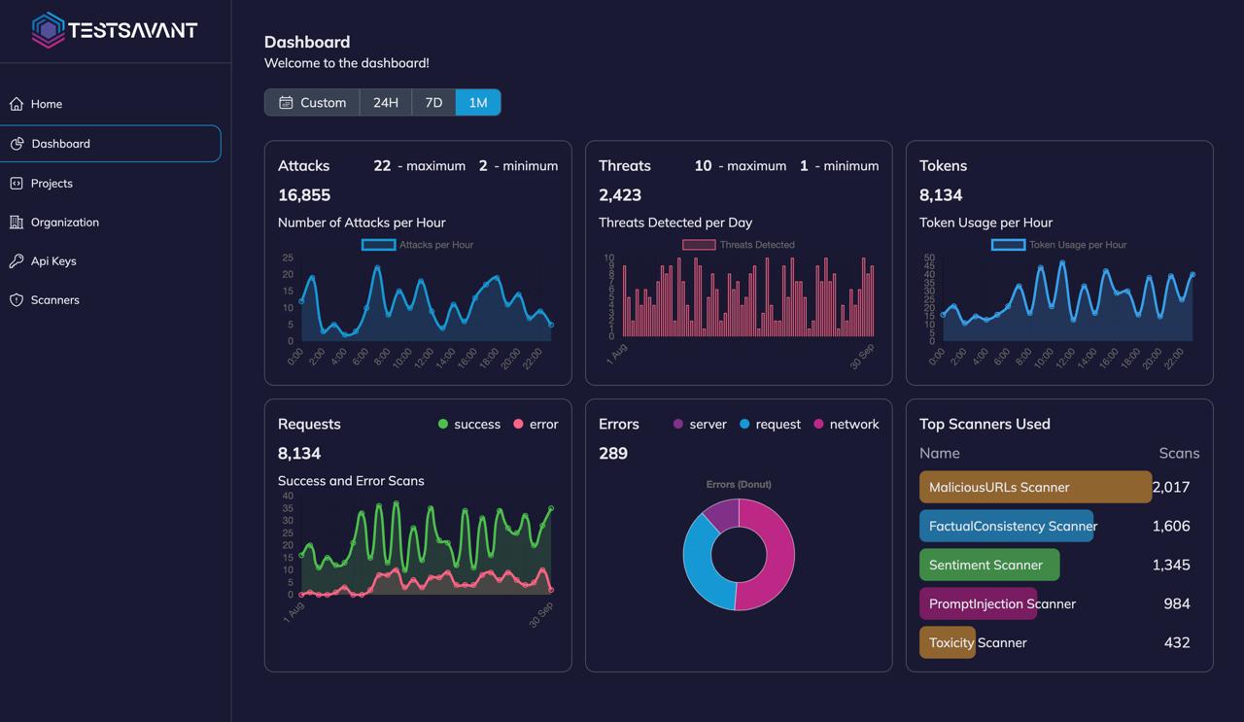The width and height of the screenshot is (1244, 722).
Task: Click the TestSavant logo icon
Action: [x=48, y=30]
